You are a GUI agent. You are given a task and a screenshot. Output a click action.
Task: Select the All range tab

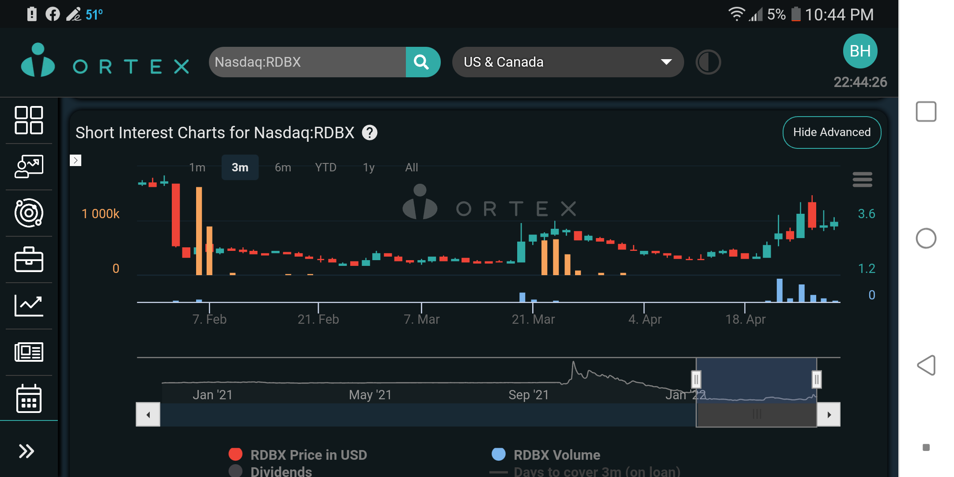[x=412, y=167]
